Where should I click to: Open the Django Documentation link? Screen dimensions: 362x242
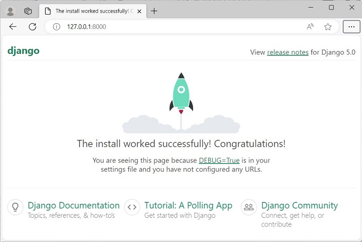73,205
